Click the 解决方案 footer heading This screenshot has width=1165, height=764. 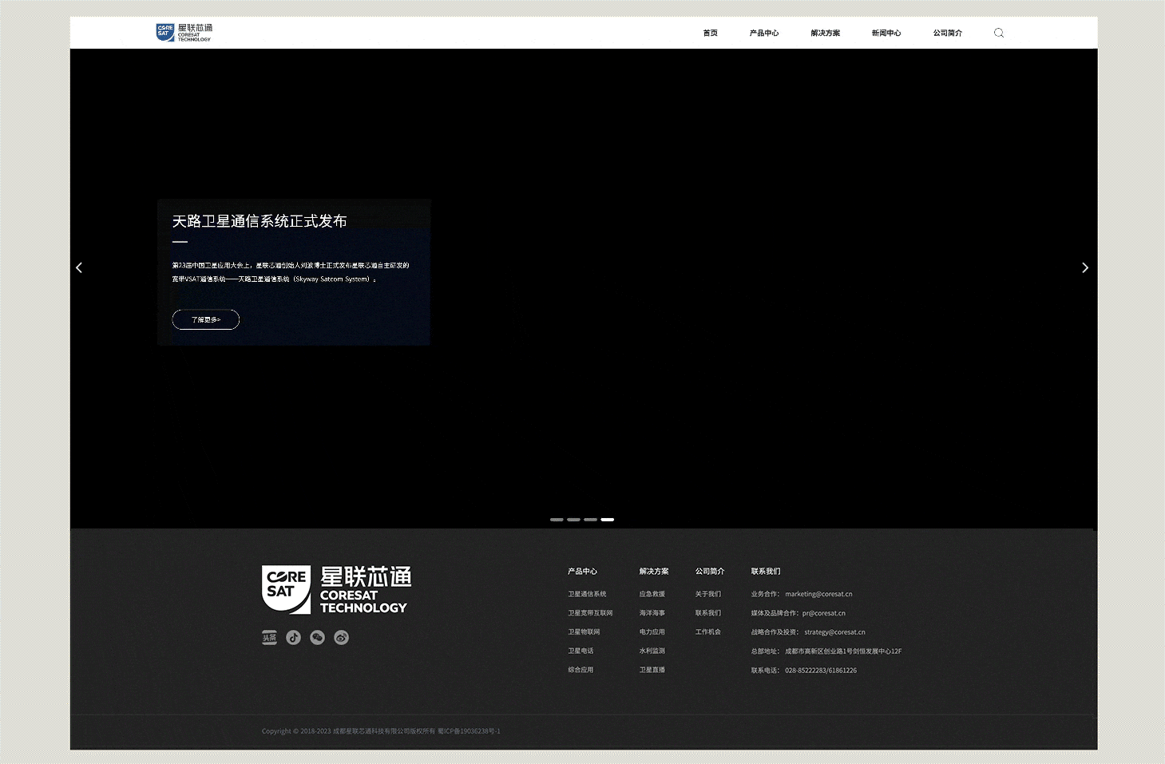(x=654, y=572)
